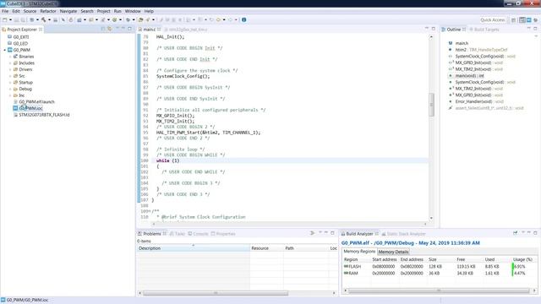Viewport: 541px width, 304px height.
Task: Open the Refactor menu
Action: coord(48,11)
